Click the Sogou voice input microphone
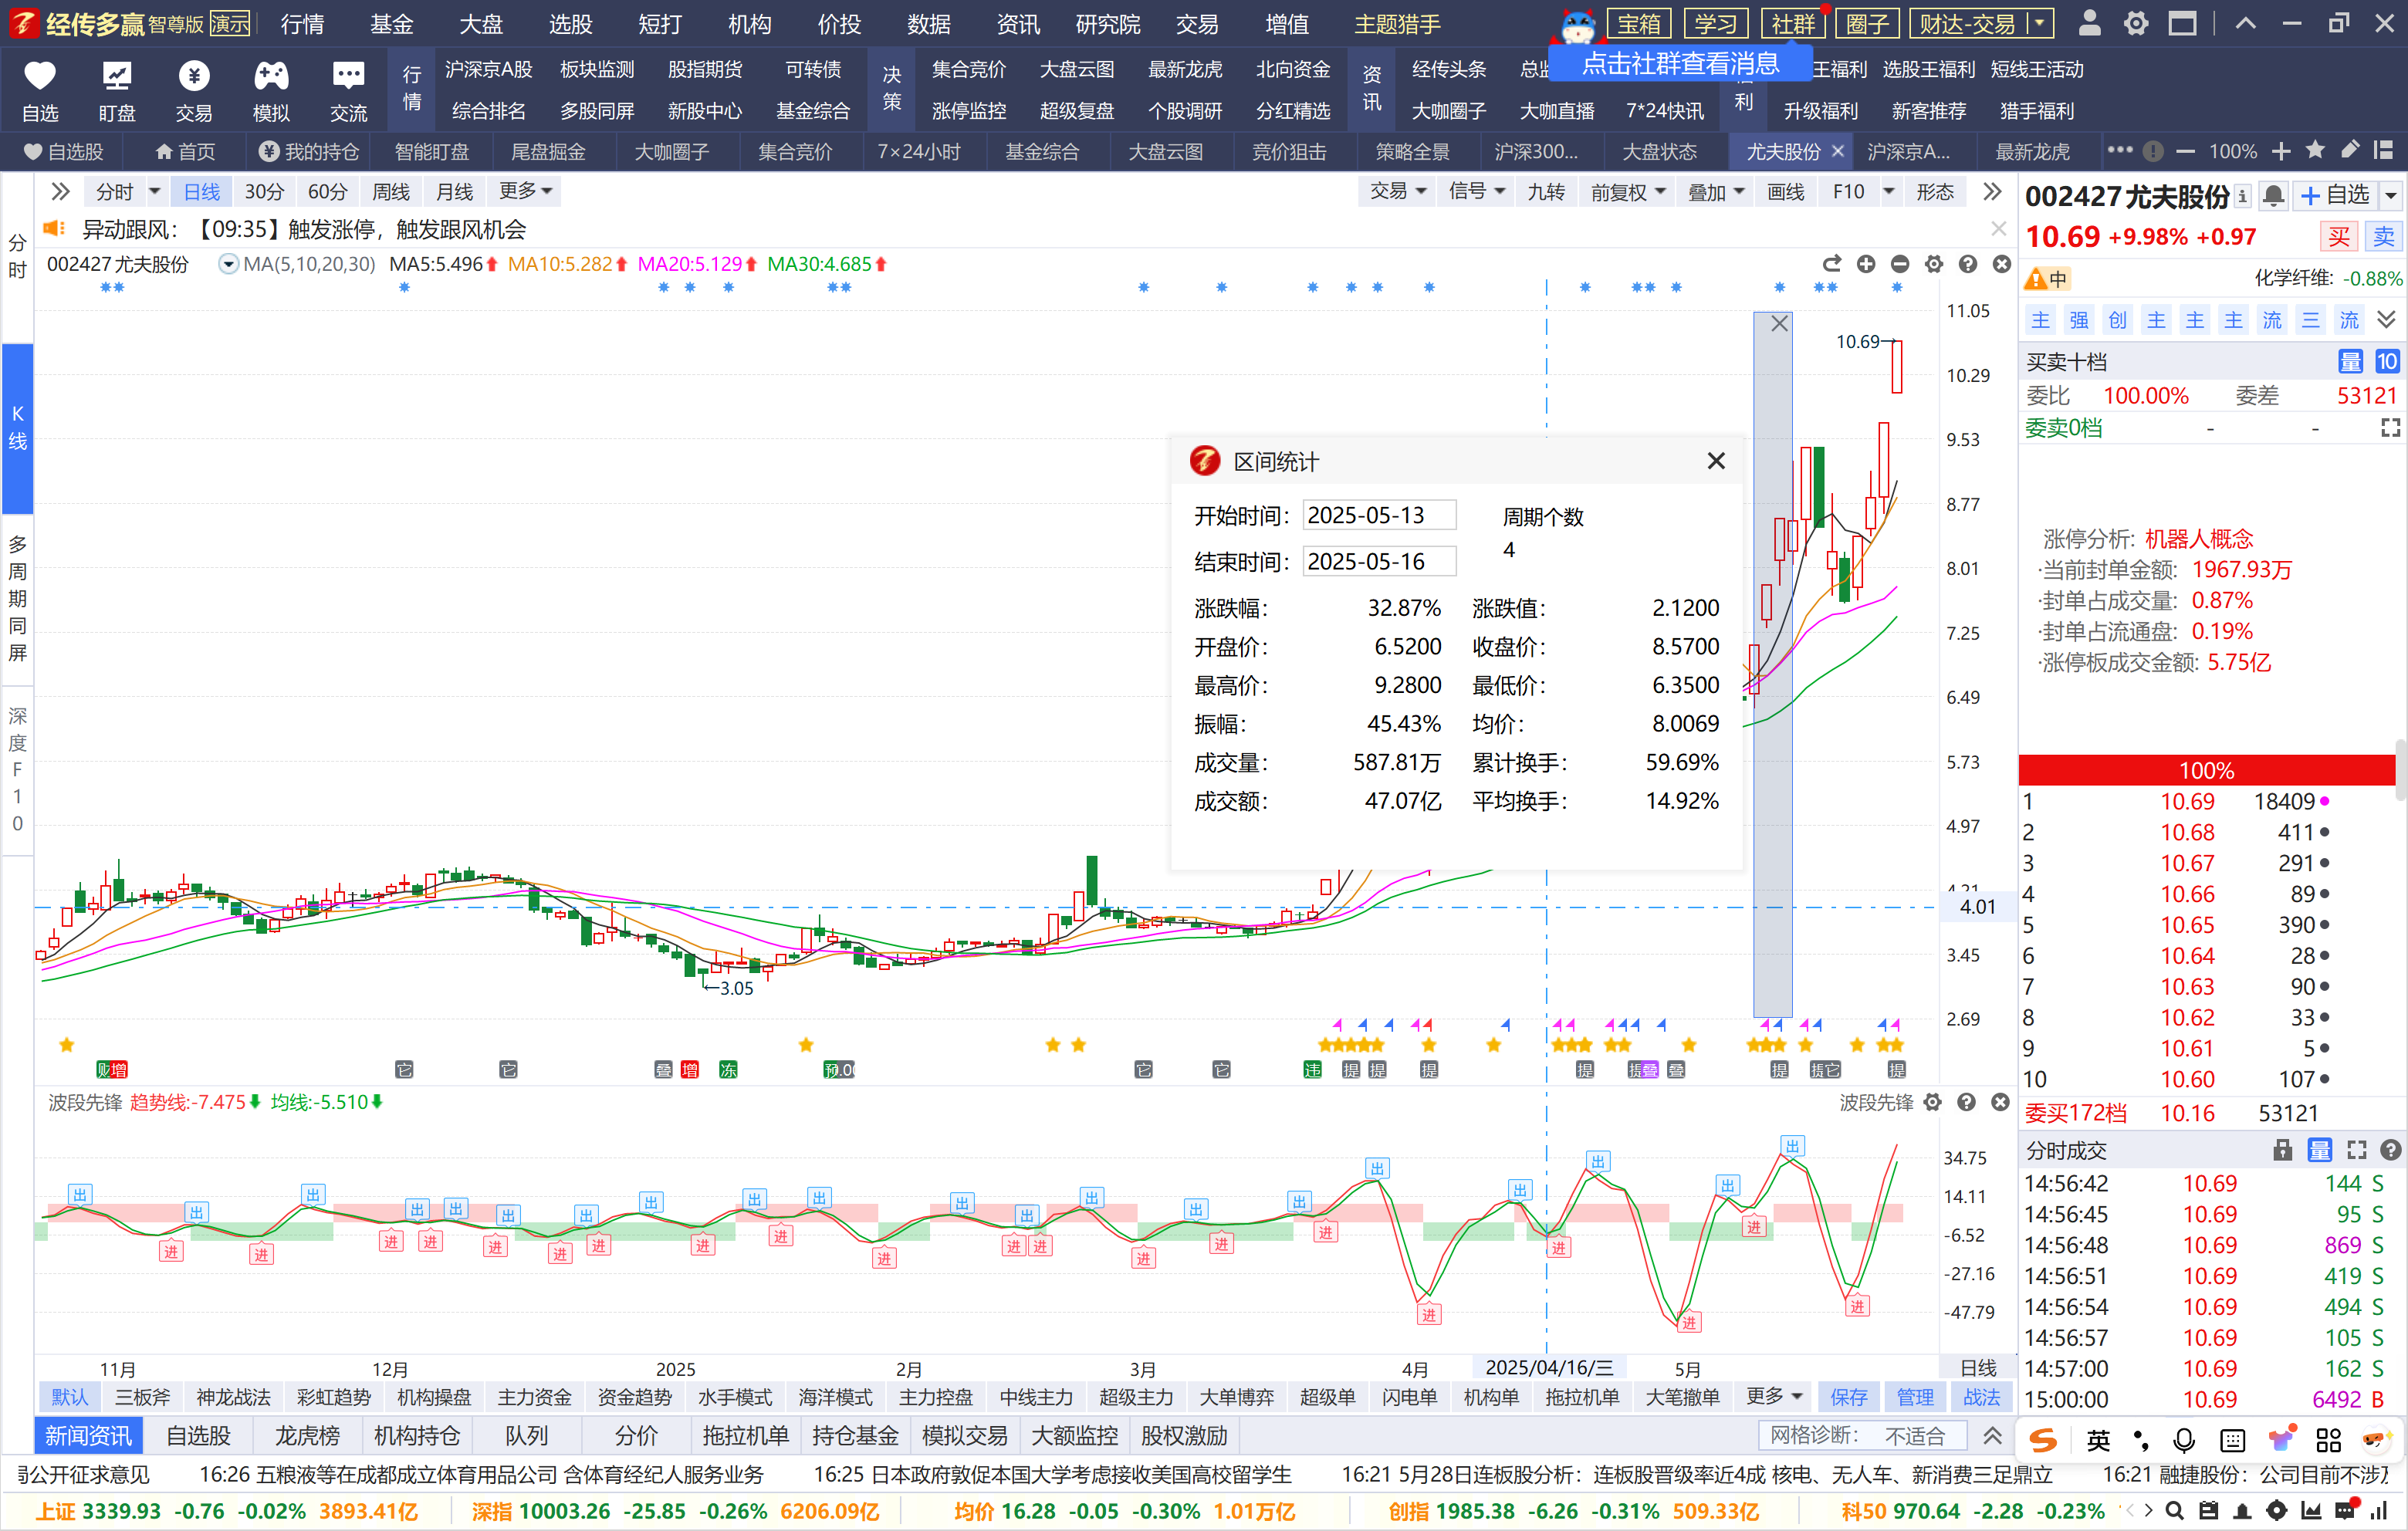Screen dimensions: 2408x1531 point(2184,1440)
